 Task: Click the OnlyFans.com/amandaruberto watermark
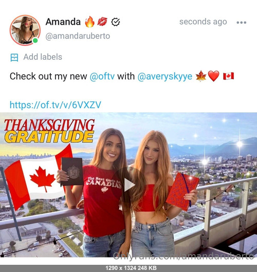(183, 256)
